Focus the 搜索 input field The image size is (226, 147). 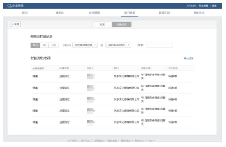[160, 45]
